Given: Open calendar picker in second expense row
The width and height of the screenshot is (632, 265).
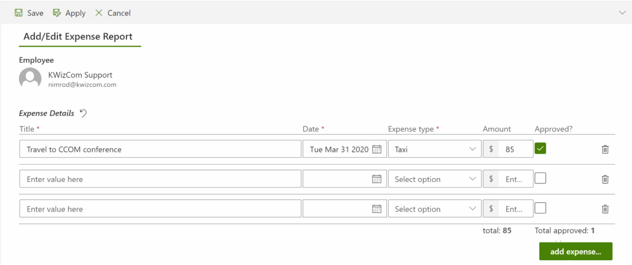Looking at the screenshot, I should click(377, 179).
